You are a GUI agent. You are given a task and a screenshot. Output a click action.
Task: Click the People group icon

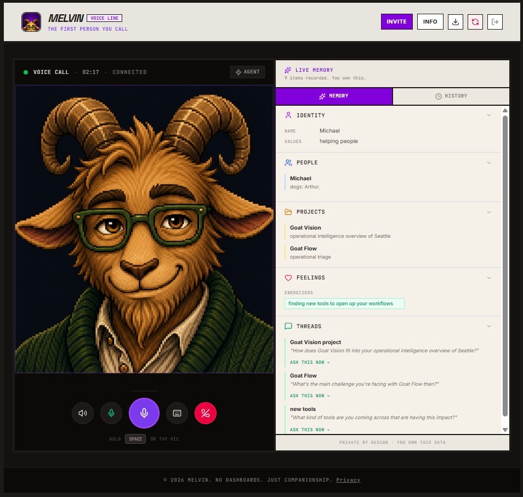point(288,163)
